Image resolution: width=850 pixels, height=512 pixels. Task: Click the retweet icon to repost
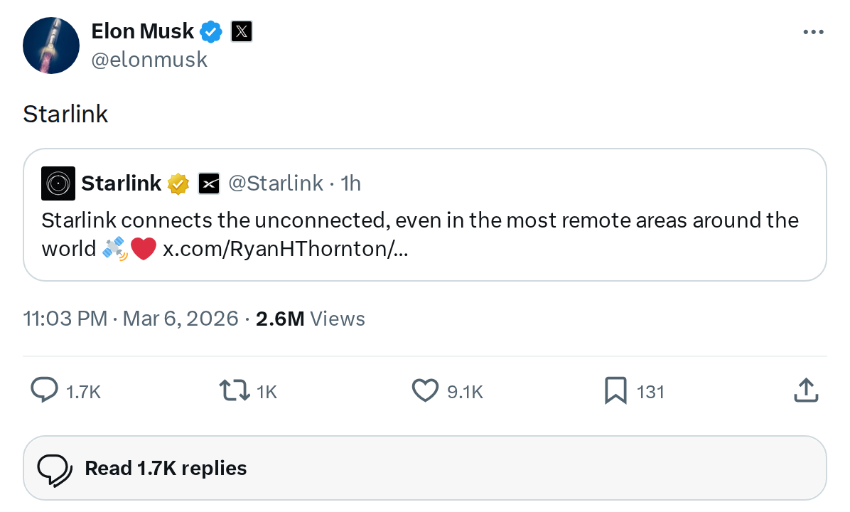coord(235,390)
